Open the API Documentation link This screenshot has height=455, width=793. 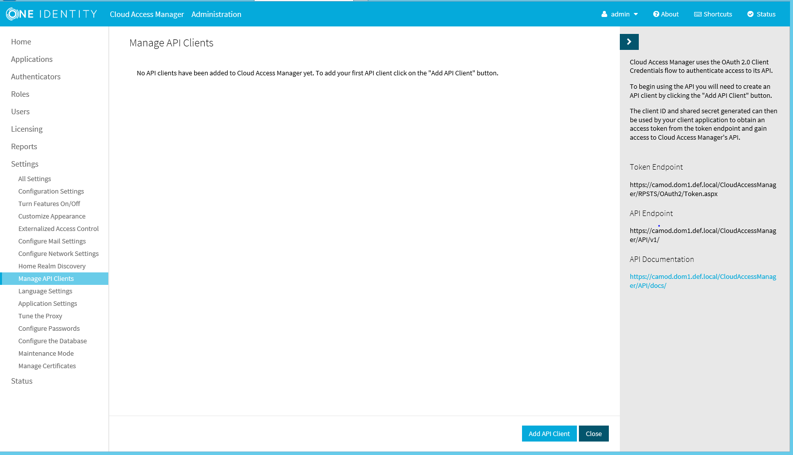click(x=703, y=281)
